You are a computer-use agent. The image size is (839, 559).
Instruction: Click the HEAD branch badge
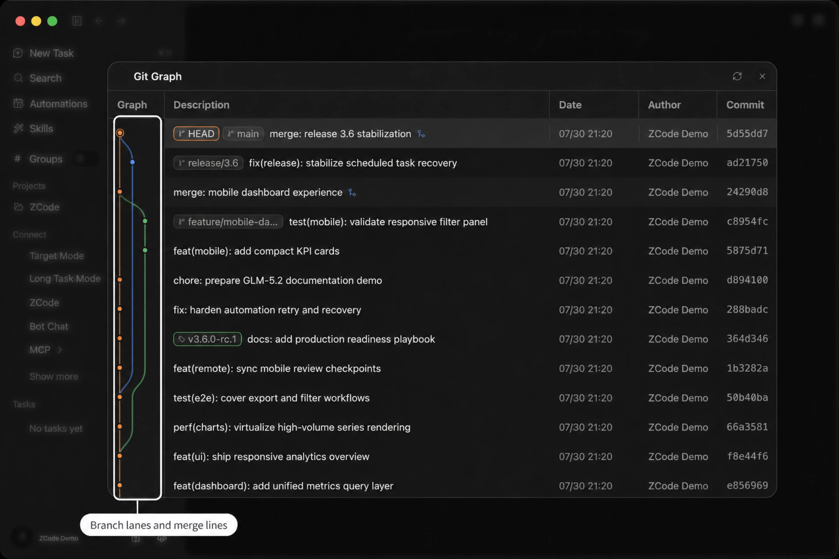(x=196, y=134)
